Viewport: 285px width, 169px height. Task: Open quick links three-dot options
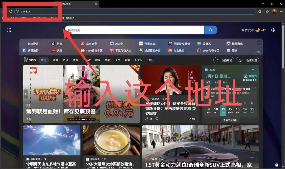(259, 43)
